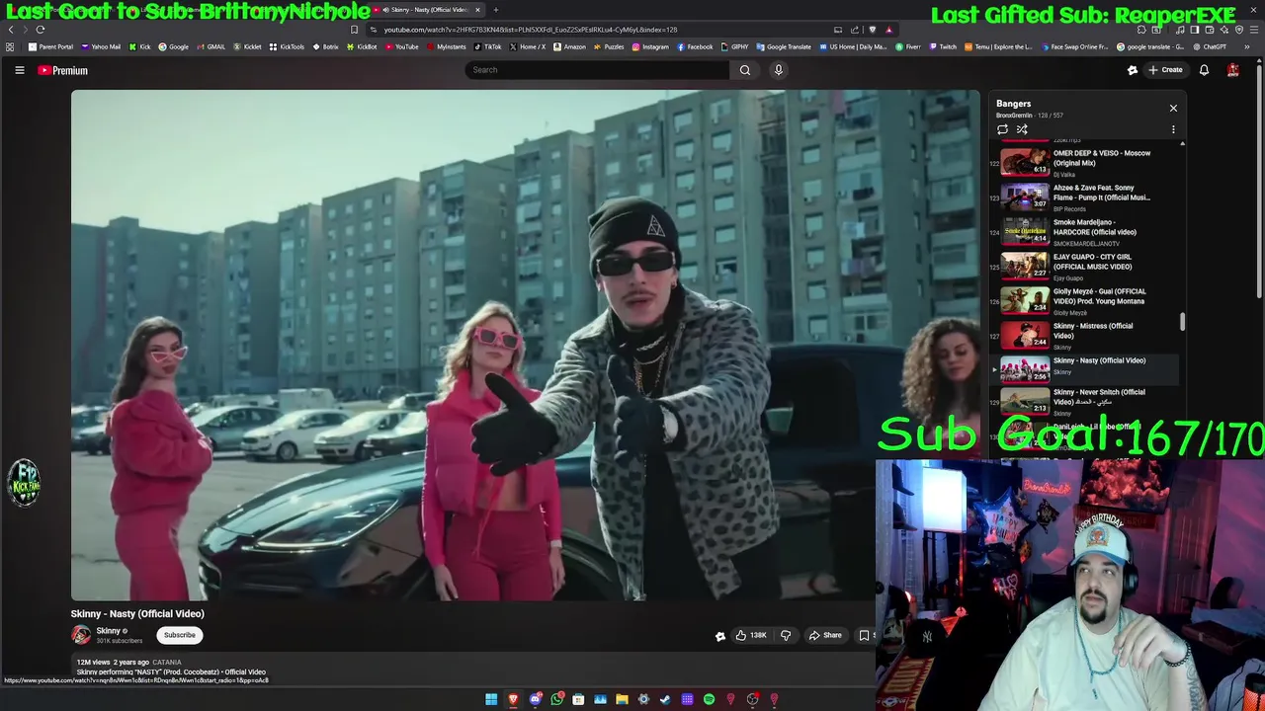Start voice search with the microphone
Screen dimensions: 1265x711
[779, 70]
